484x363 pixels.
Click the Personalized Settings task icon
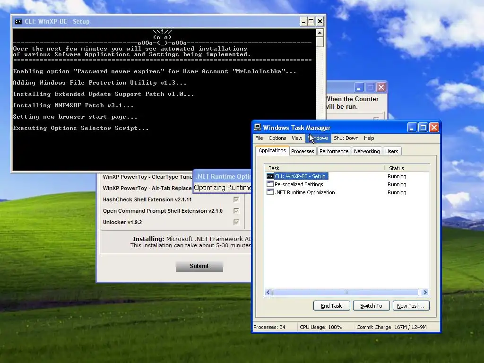[270, 184]
